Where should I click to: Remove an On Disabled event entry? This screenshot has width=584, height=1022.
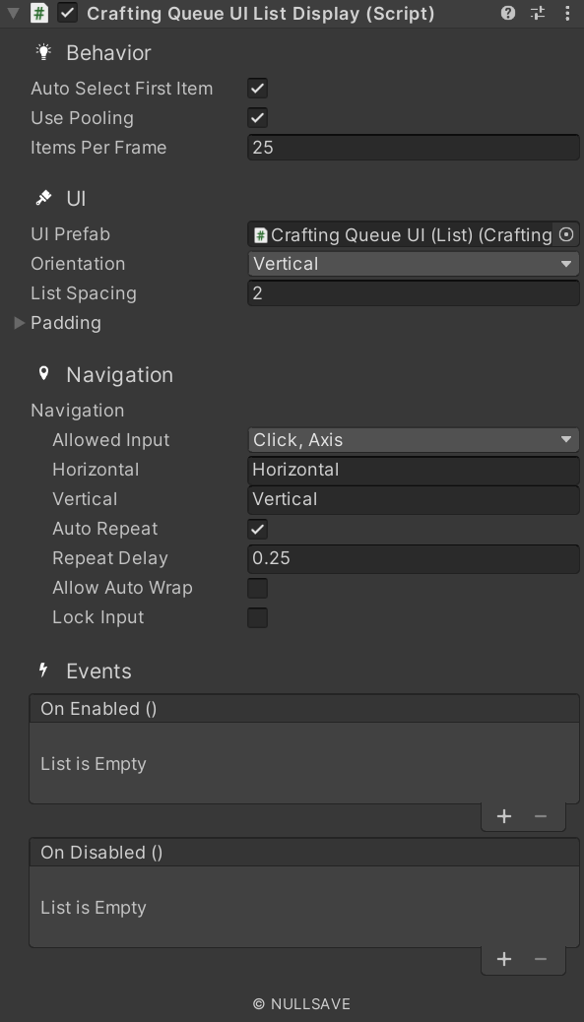click(x=540, y=958)
